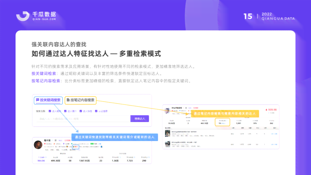The height and width of the screenshot is (175, 311).
Task: Click the 499.30万 follower count
Action: [56, 161]
